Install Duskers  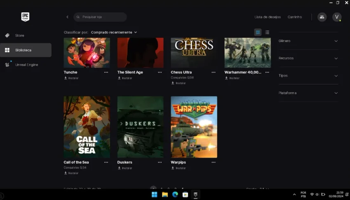pyautogui.click(x=125, y=168)
